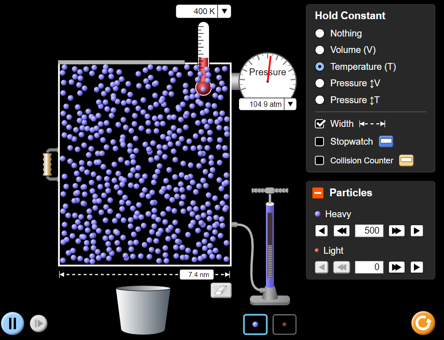Open the temperature units dropdown
This screenshot has height=340, width=444.
click(224, 11)
